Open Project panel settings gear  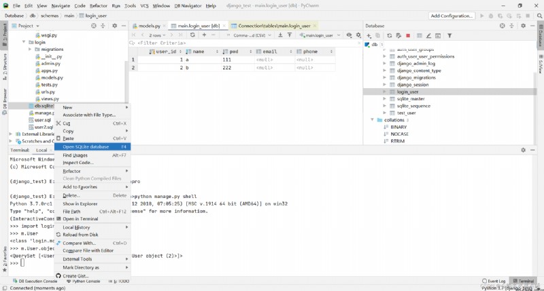coord(114,26)
